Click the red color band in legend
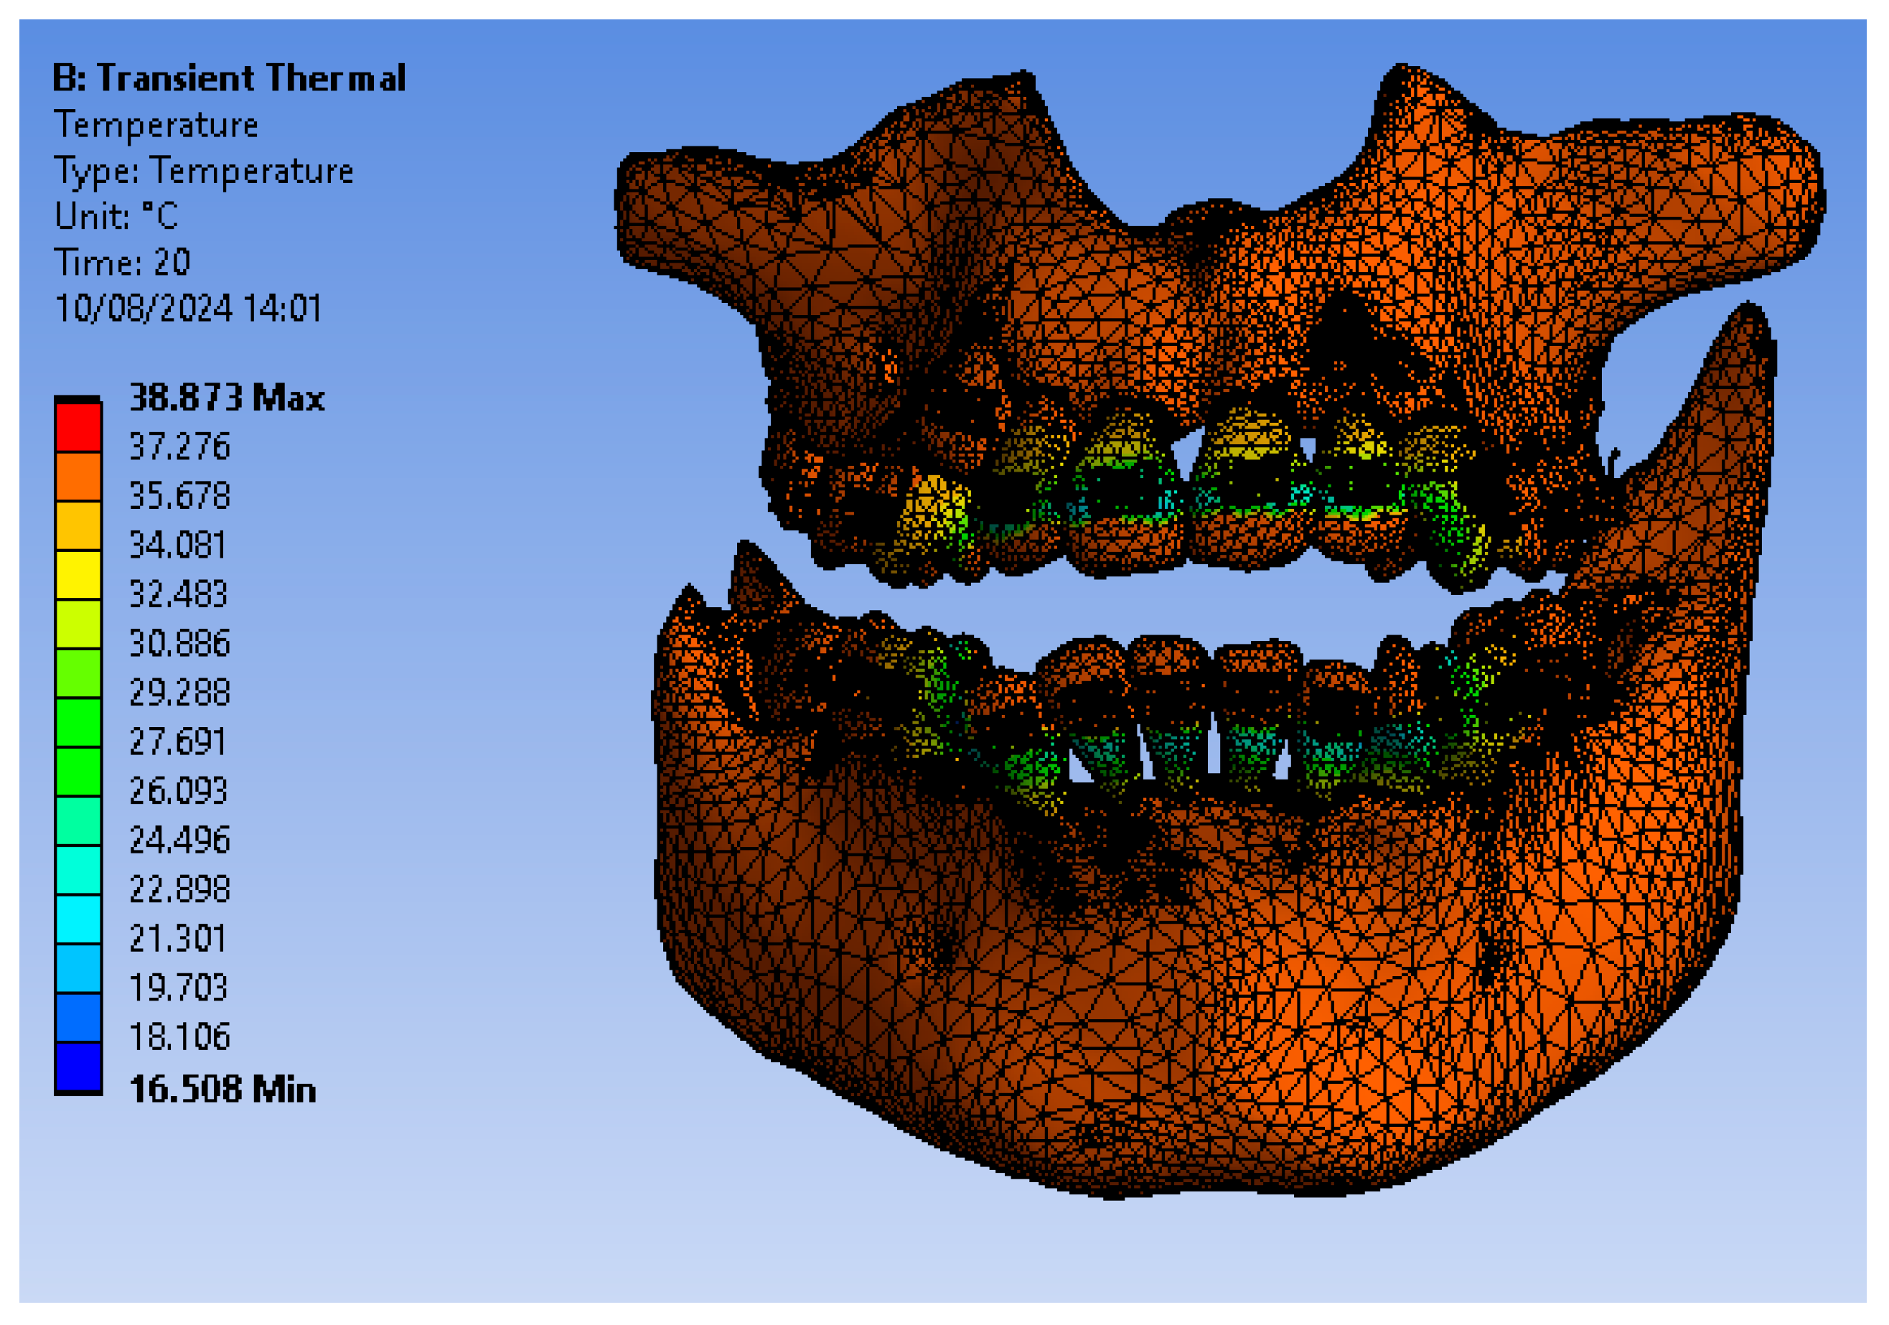Image resolution: width=1889 pixels, height=1325 pixels. (78, 426)
